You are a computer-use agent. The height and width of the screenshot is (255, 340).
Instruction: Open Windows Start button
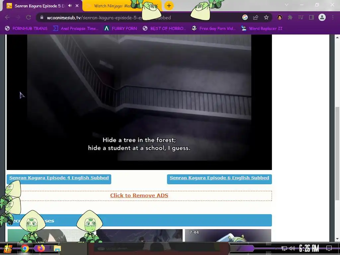coord(7,248)
